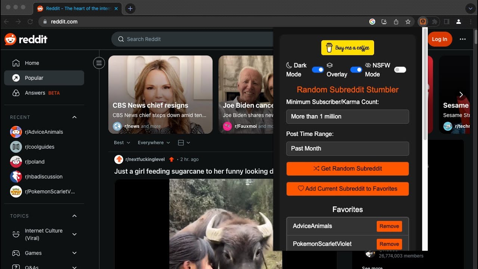
Task: Expand the Games topic
Action: point(74,253)
